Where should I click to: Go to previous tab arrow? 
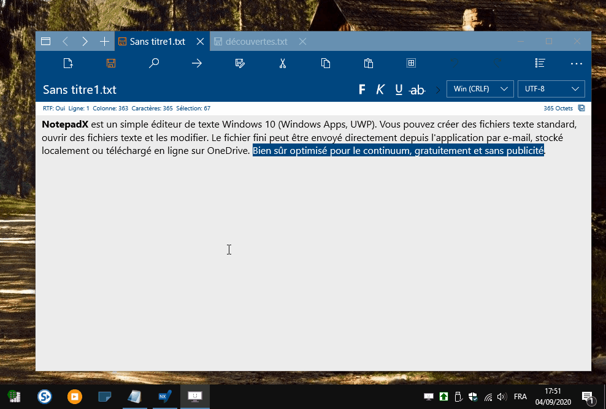coord(65,41)
